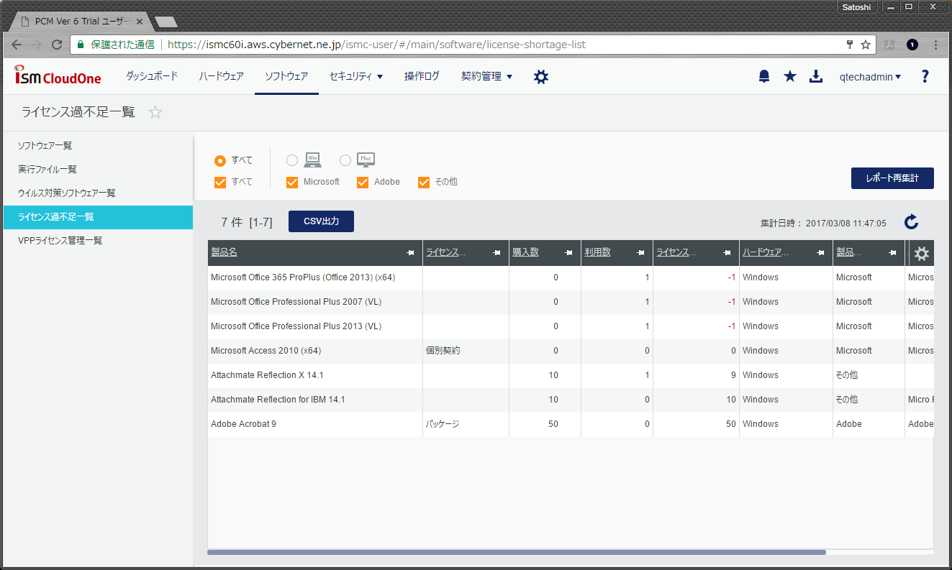Open the settings gear in the navigation bar

(x=541, y=76)
